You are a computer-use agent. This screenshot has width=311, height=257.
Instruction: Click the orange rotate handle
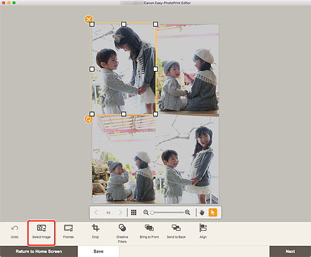point(88,119)
